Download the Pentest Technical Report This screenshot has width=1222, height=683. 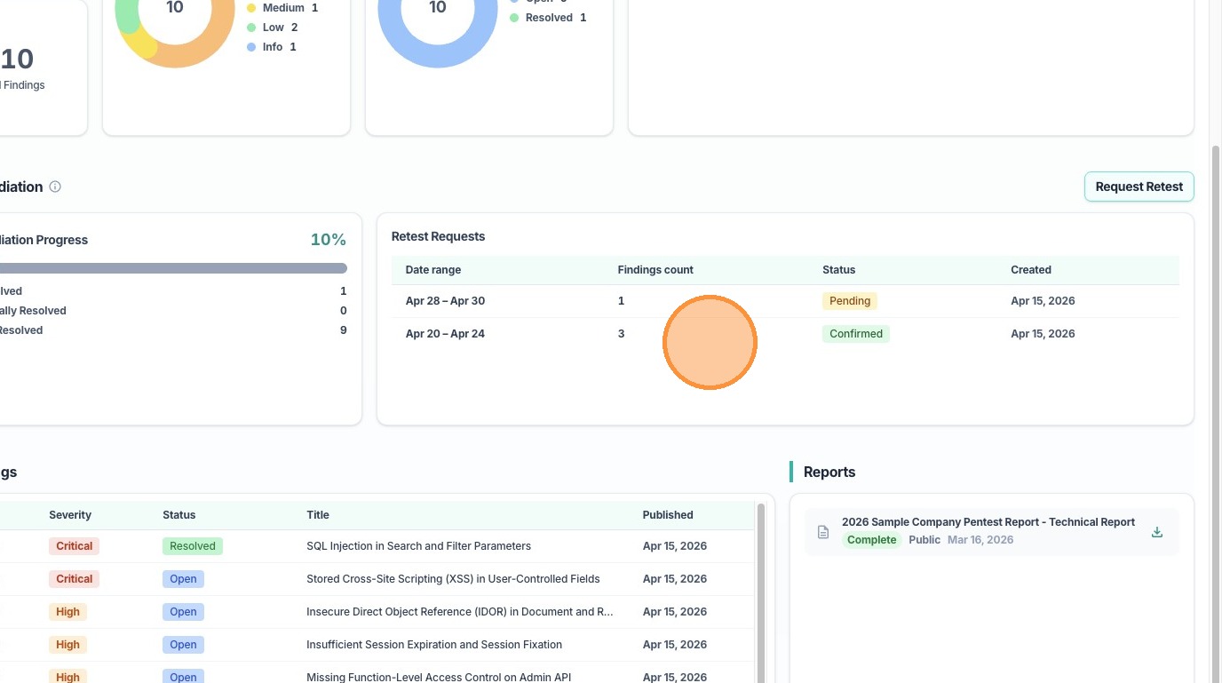[1156, 532]
